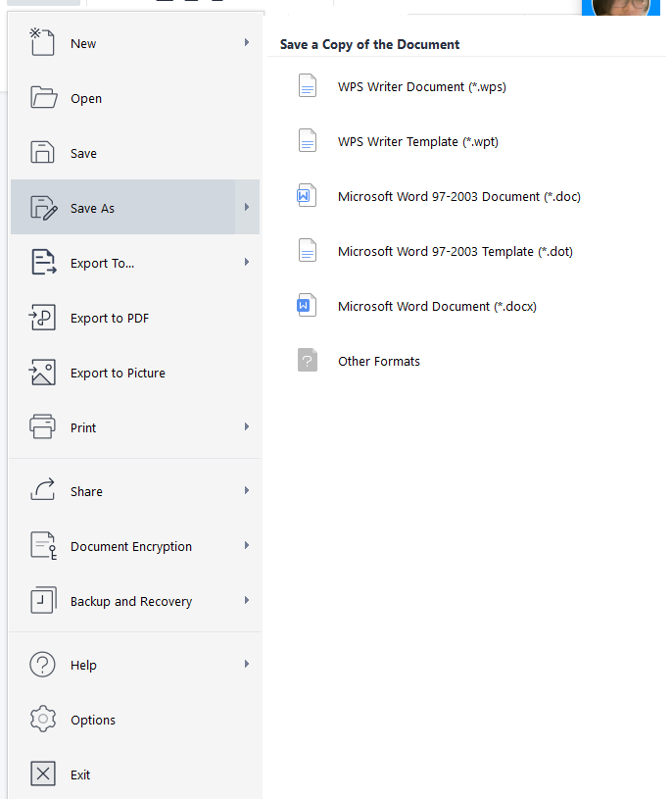Click the Share arrow icon

(x=43, y=491)
